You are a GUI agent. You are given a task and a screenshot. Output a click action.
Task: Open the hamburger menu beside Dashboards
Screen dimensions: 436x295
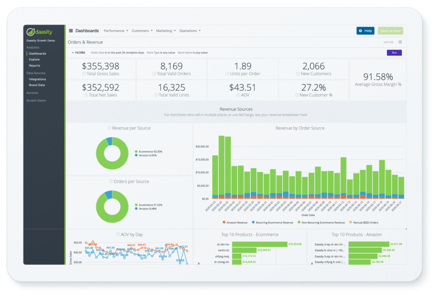click(x=71, y=30)
